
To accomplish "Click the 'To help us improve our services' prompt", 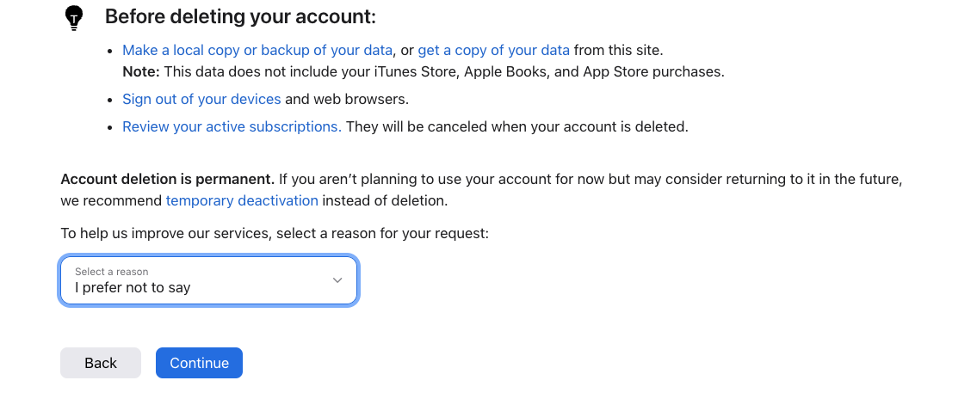I will coord(275,233).
